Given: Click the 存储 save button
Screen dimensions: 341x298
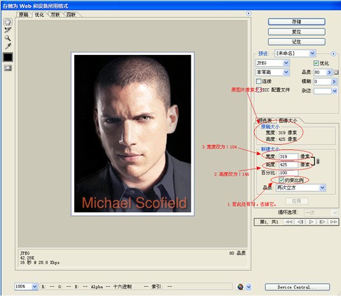Looking at the screenshot, I should 297,22.
